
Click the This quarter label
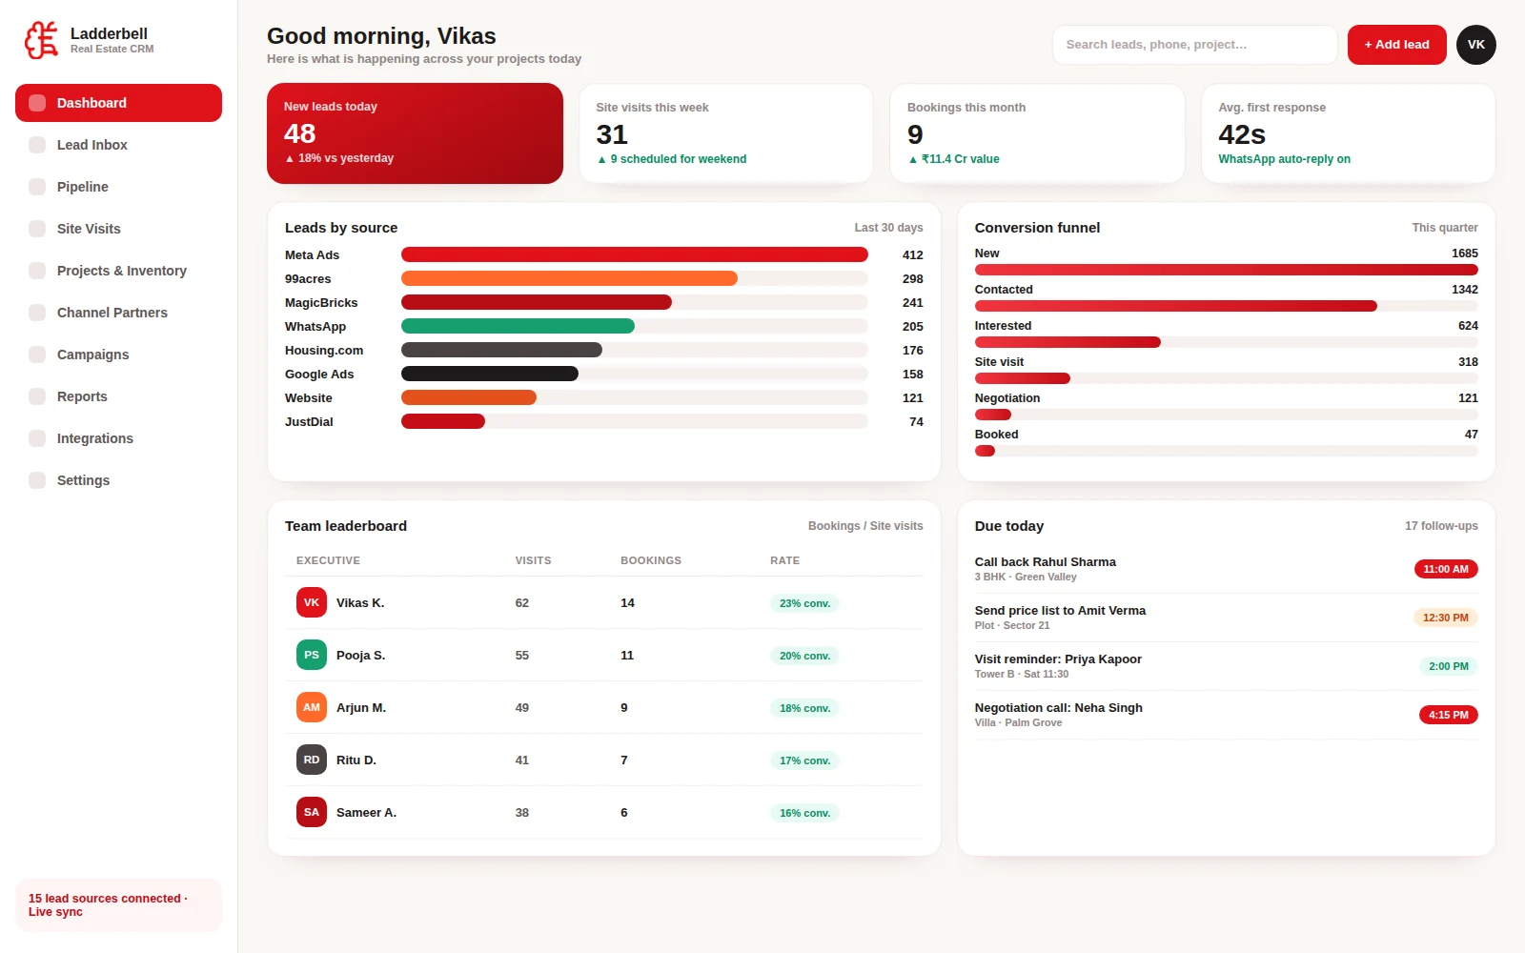(1445, 228)
